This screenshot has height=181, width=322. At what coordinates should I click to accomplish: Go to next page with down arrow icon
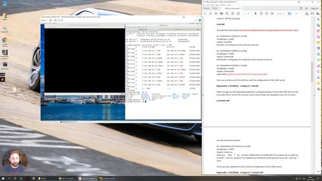tap(238, 14)
